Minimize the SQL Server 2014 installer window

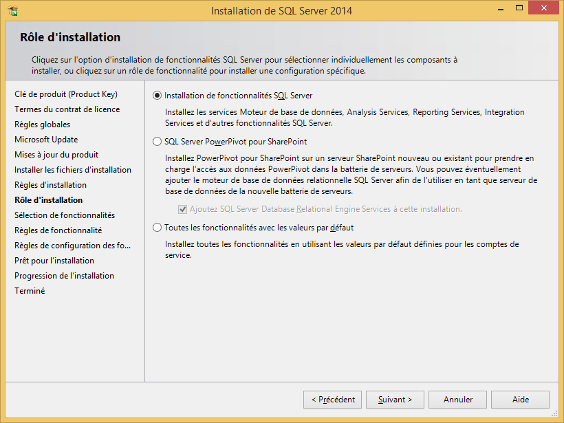click(500, 9)
